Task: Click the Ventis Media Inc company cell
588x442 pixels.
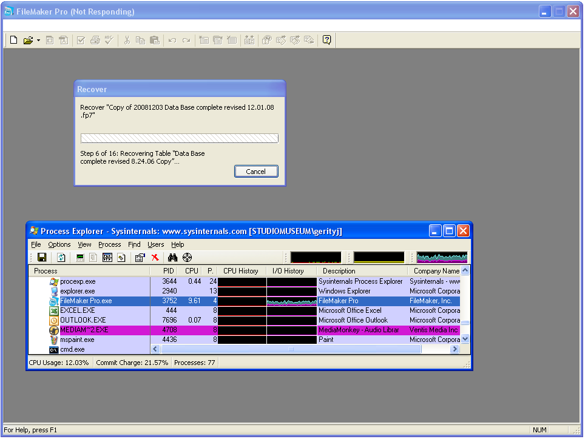Action: 433,330
